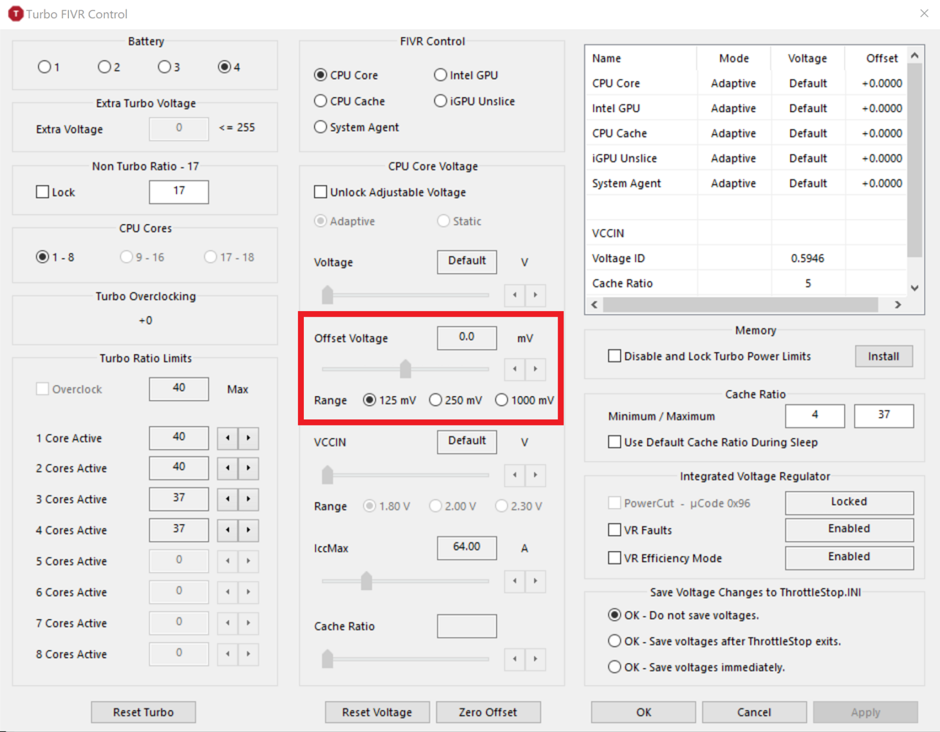Screen dimensions: 940x732
Task: Choose Static voltage mode
Action: 443,221
